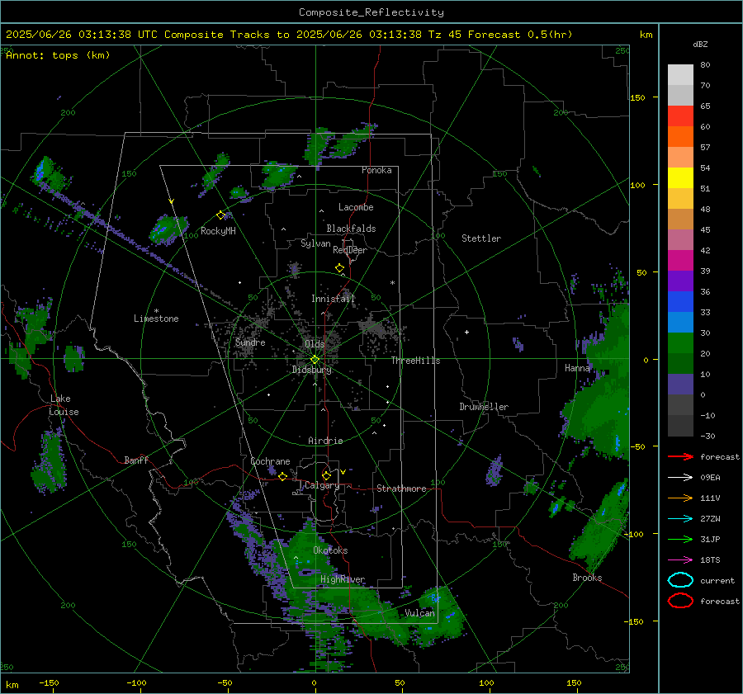The width and height of the screenshot is (743, 694).
Task: Click the purple 0-10 dBZ swatch
Action: pos(680,385)
